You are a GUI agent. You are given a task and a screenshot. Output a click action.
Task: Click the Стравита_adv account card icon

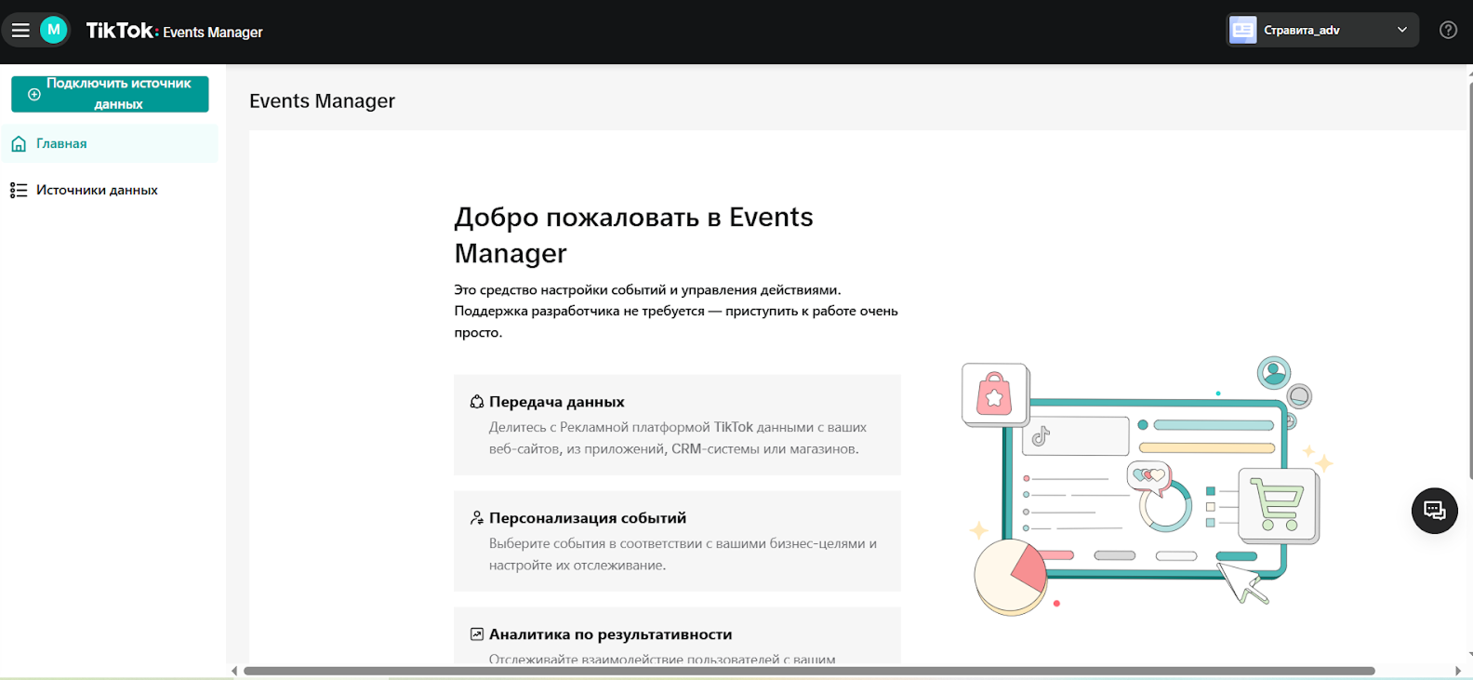(1243, 30)
